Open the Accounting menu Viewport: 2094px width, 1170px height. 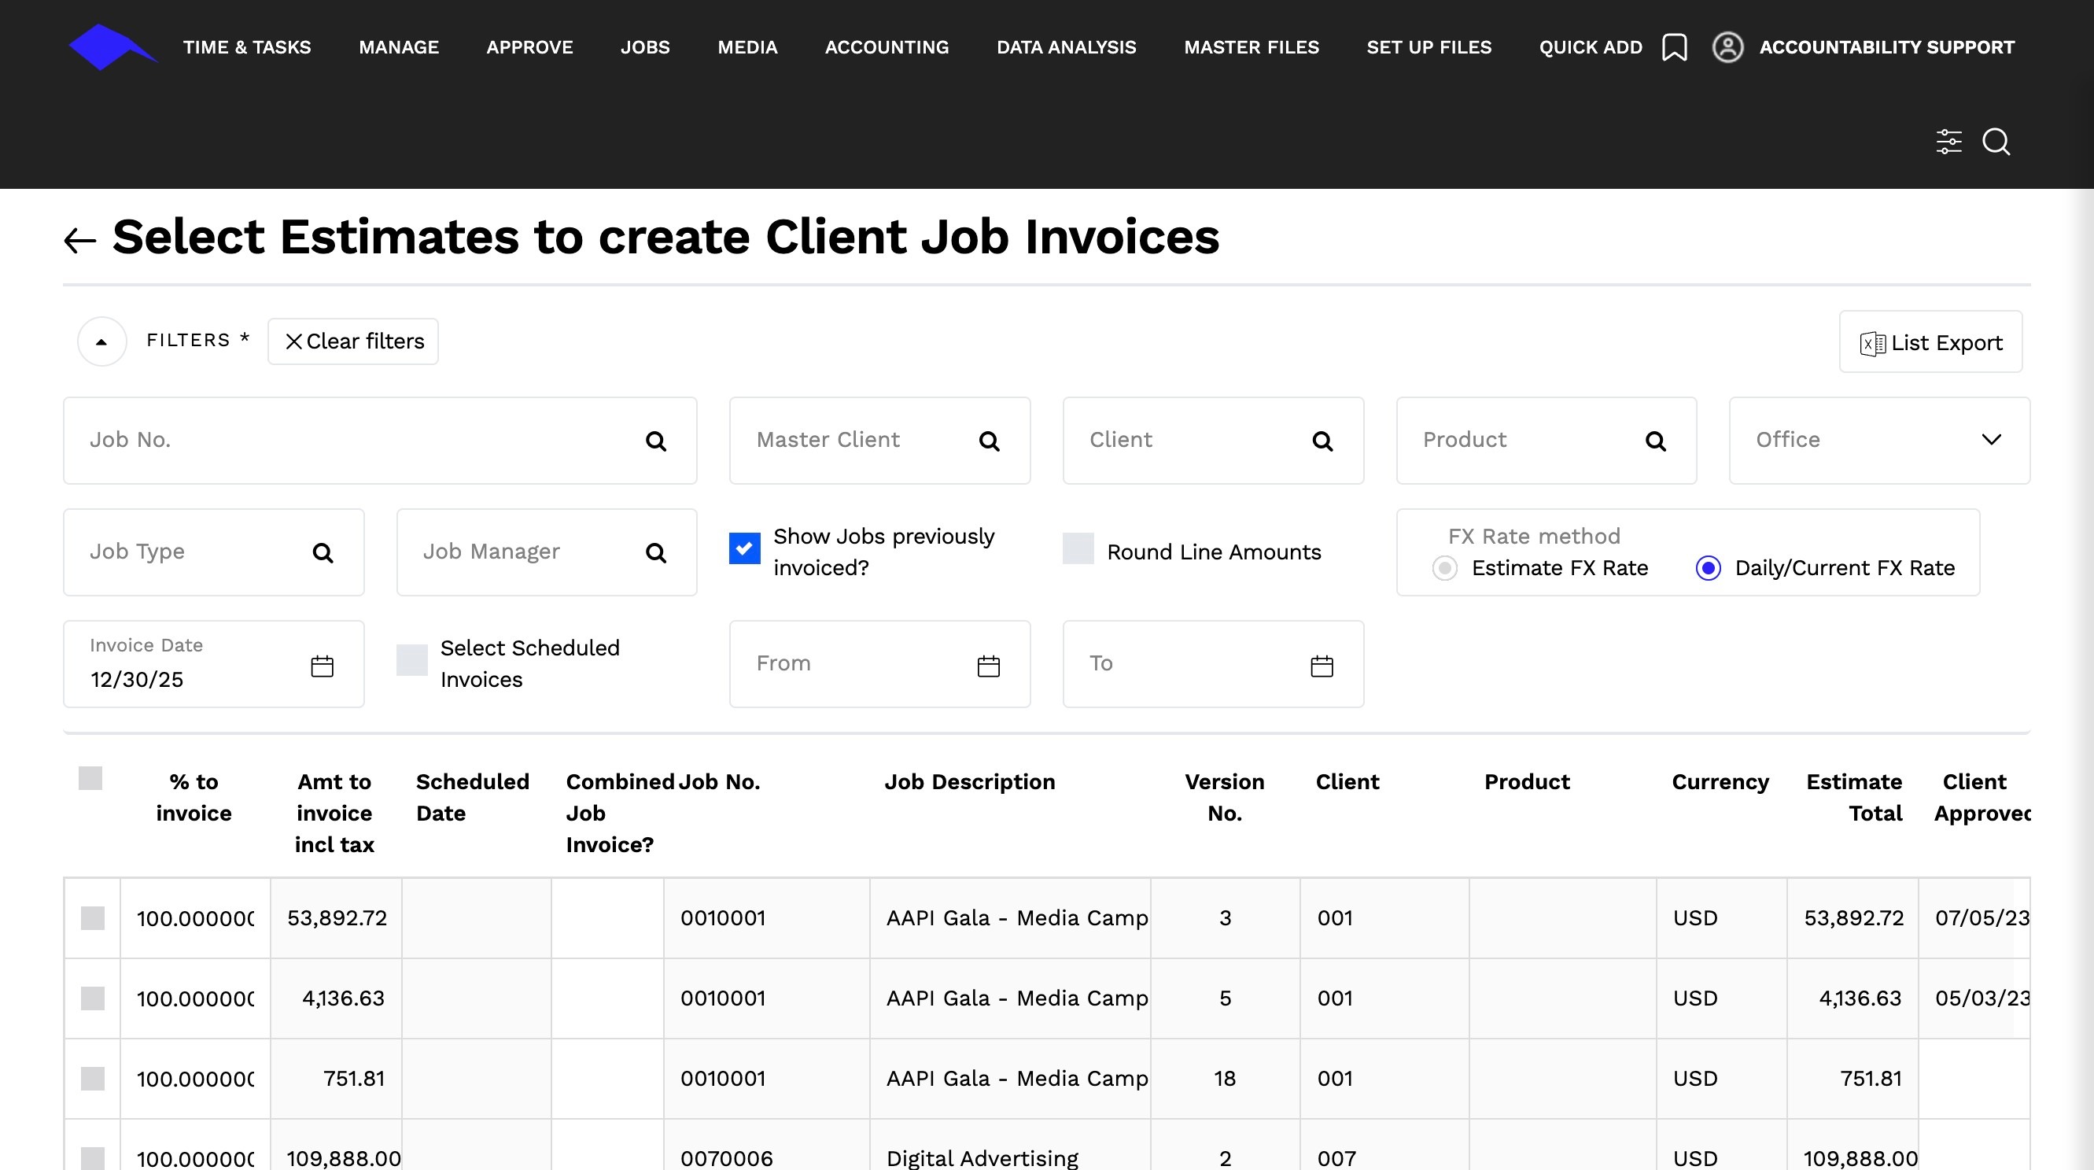[886, 47]
